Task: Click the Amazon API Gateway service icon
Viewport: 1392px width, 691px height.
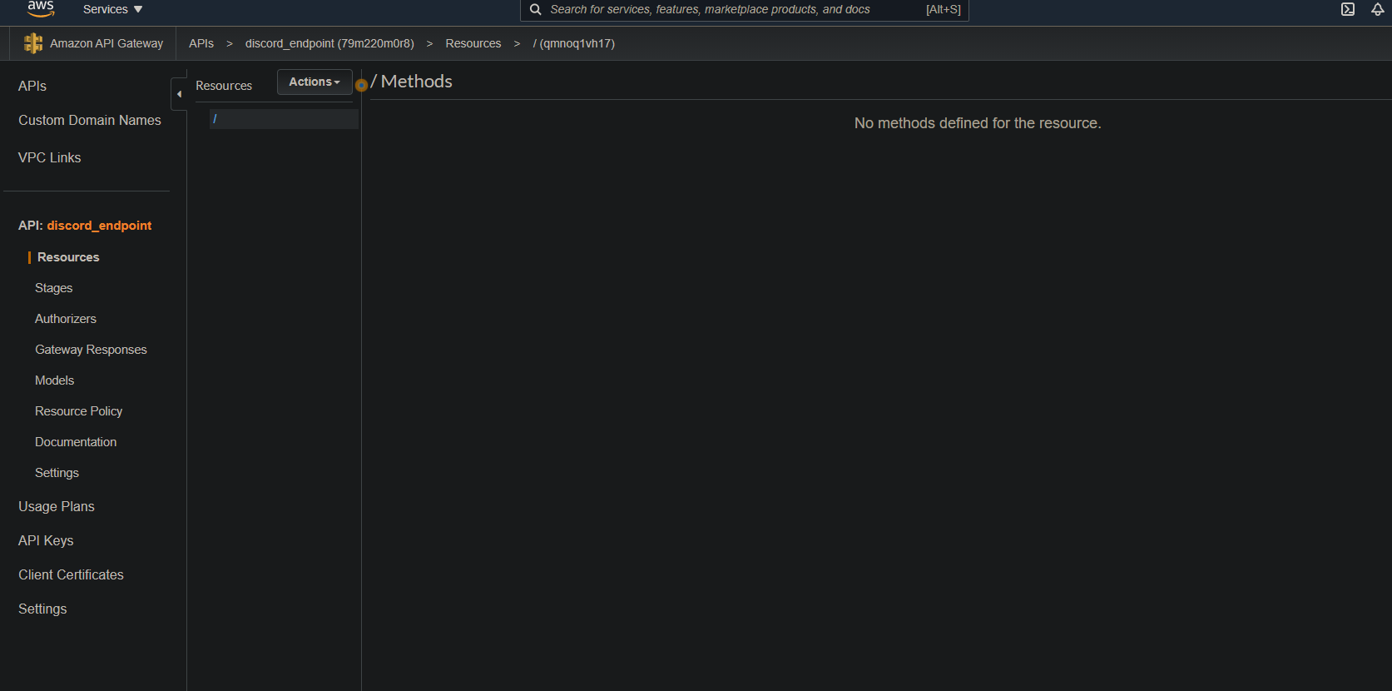Action: (x=33, y=43)
